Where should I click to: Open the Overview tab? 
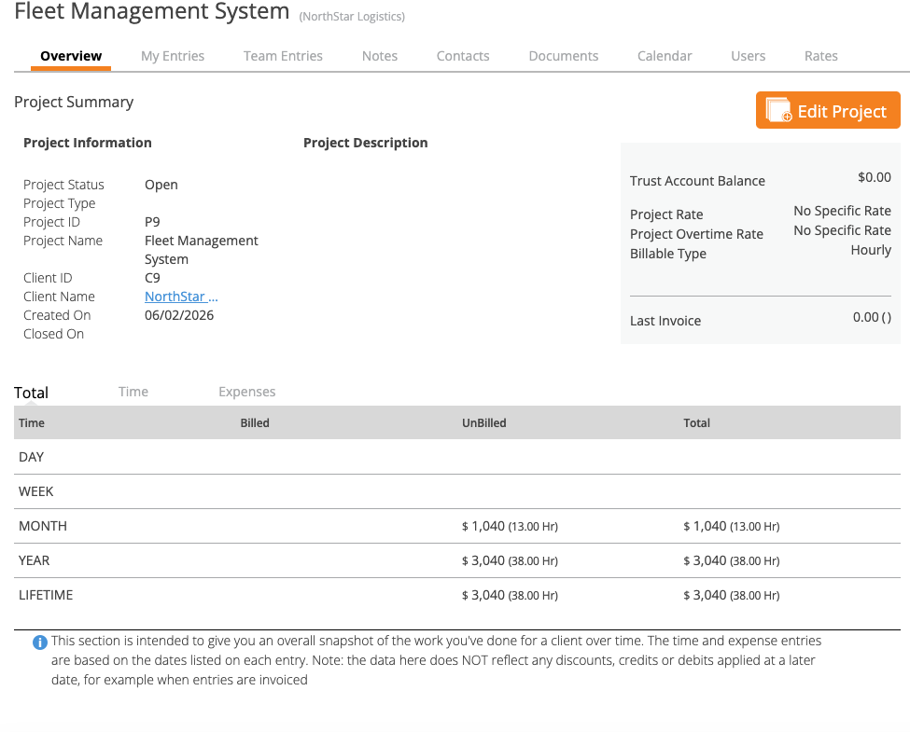pyautogui.click(x=71, y=56)
